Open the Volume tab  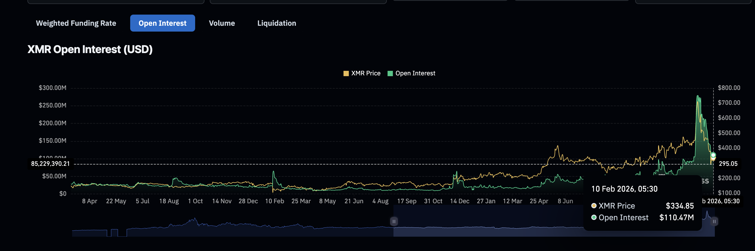tap(222, 23)
